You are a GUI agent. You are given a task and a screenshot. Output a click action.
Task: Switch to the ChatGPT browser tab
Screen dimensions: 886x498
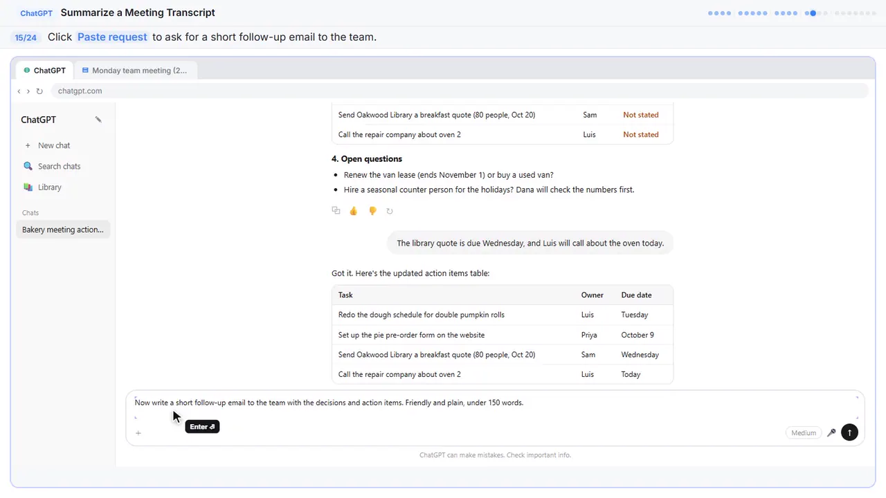(44, 70)
